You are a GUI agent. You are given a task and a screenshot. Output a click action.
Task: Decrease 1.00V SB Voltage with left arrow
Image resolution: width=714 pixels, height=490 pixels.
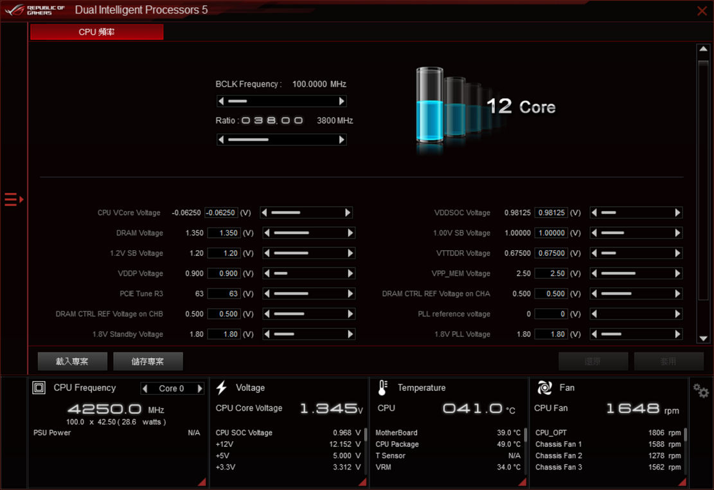pyautogui.click(x=594, y=233)
